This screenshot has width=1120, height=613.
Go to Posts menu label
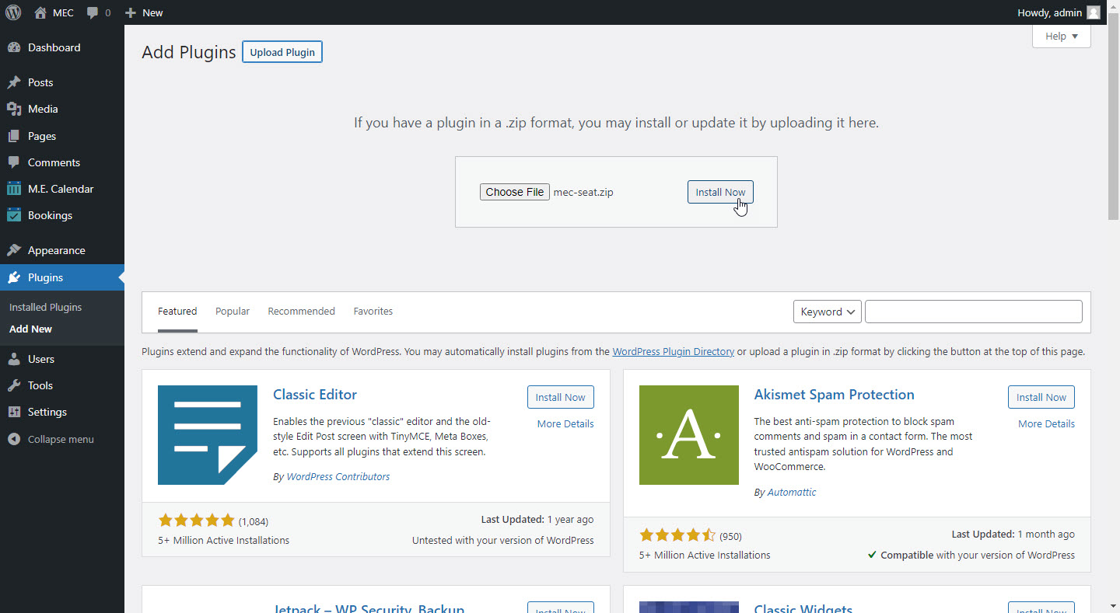pos(40,82)
